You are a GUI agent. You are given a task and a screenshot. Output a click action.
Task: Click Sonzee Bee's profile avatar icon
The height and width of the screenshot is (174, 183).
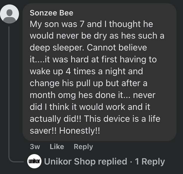pyautogui.click(x=10, y=14)
